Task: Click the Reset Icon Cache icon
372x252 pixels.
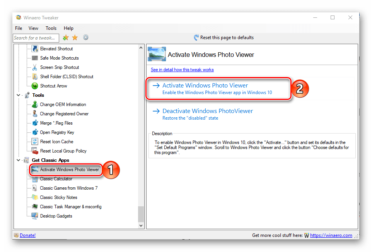Action: click(35, 142)
